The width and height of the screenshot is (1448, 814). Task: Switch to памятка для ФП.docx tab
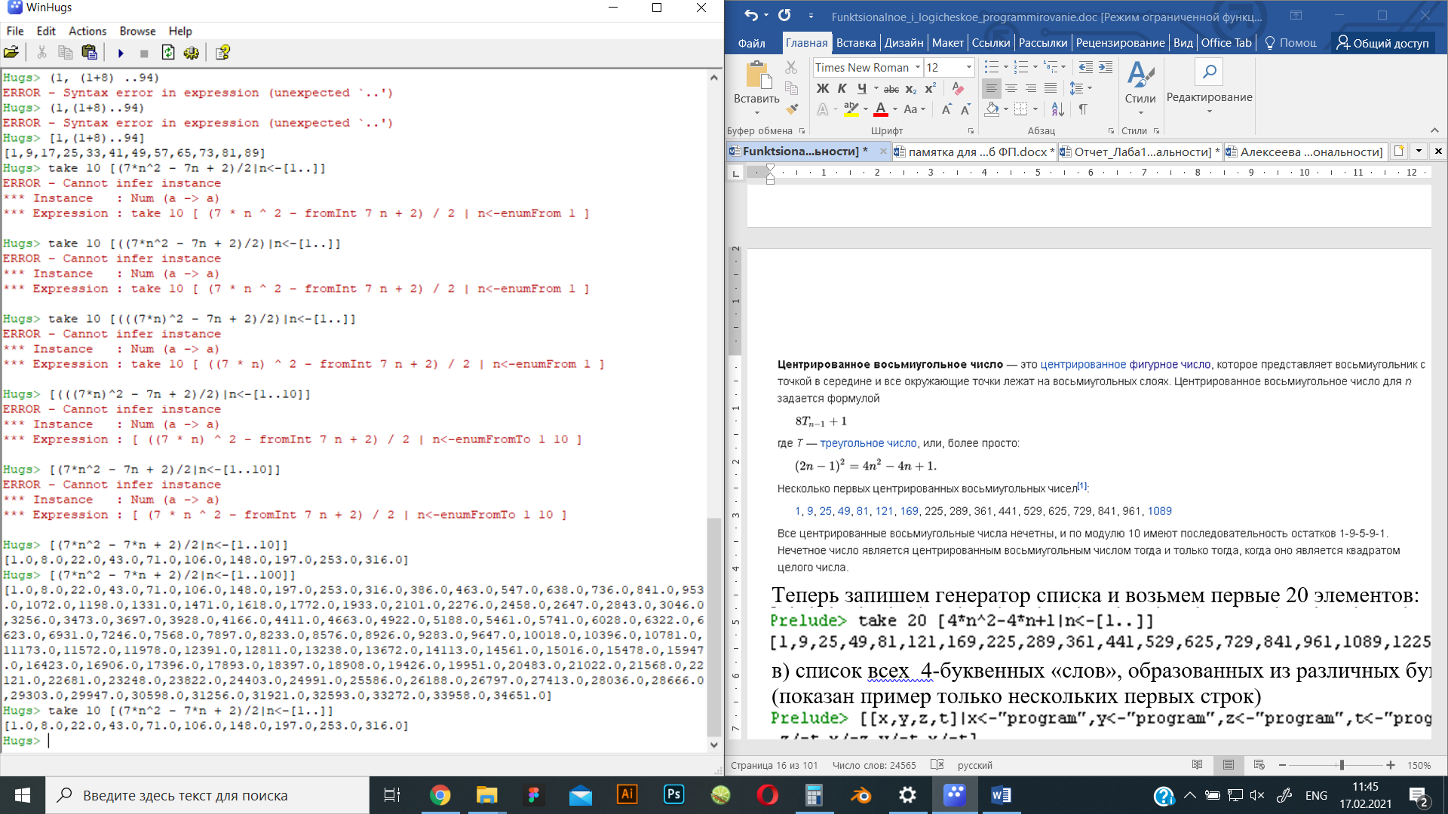pyautogui.click(x=974, y=151)
